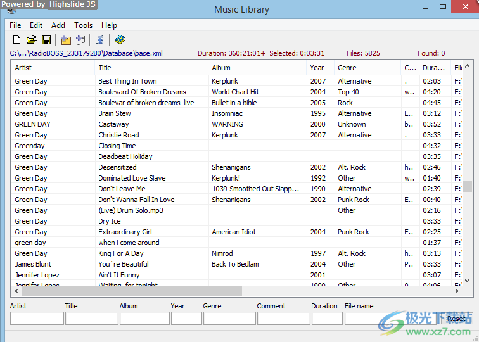Click the vertical scrollbar up arrow

tap(467, 66)
